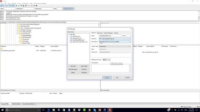Select the first site entry under My Sites
200x112 pixels.
pos(76,36)
